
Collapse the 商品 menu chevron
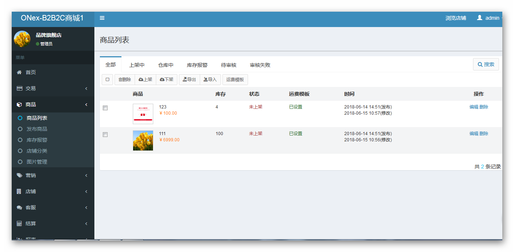click(x=86, y=104)
